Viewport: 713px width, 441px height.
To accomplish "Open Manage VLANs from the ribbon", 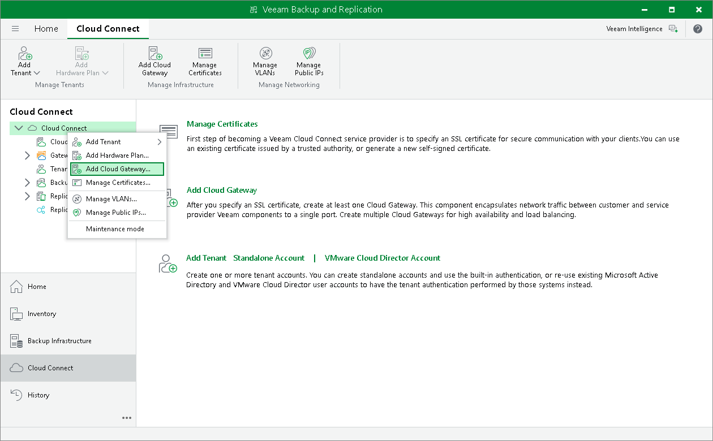I will [265, 62].
